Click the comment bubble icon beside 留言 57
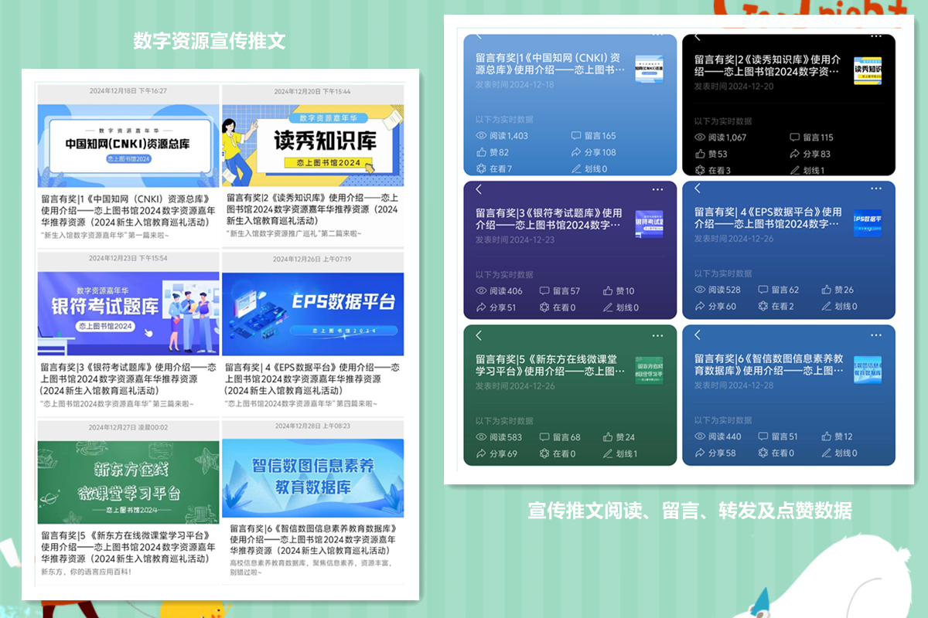This screenshot has height=618, width=928. [544, 291]
